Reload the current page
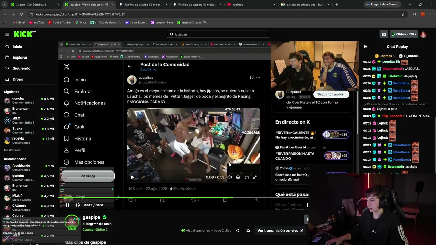This screenshot has width=436, height=245. [x=21, y=14]
